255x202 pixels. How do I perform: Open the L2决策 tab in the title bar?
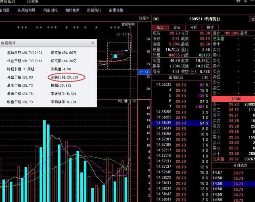click(32, 2)
